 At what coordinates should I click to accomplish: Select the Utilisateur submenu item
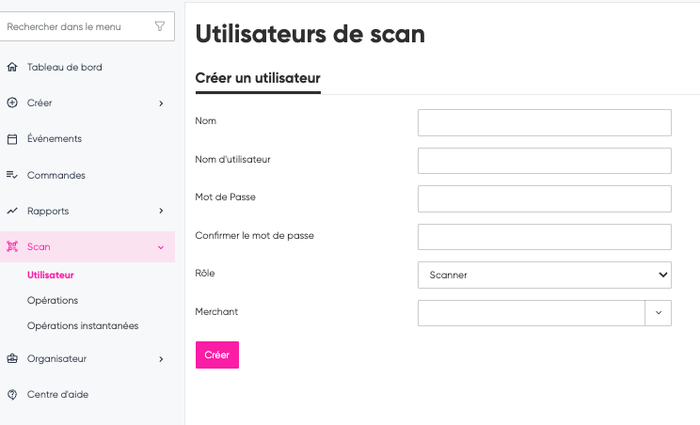point(51,275)
